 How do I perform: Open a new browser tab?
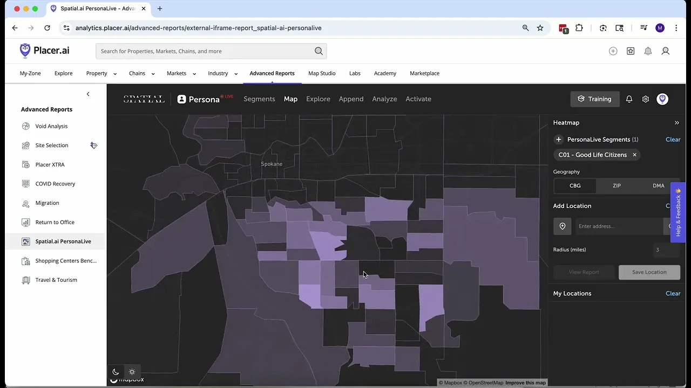point(160,9)
